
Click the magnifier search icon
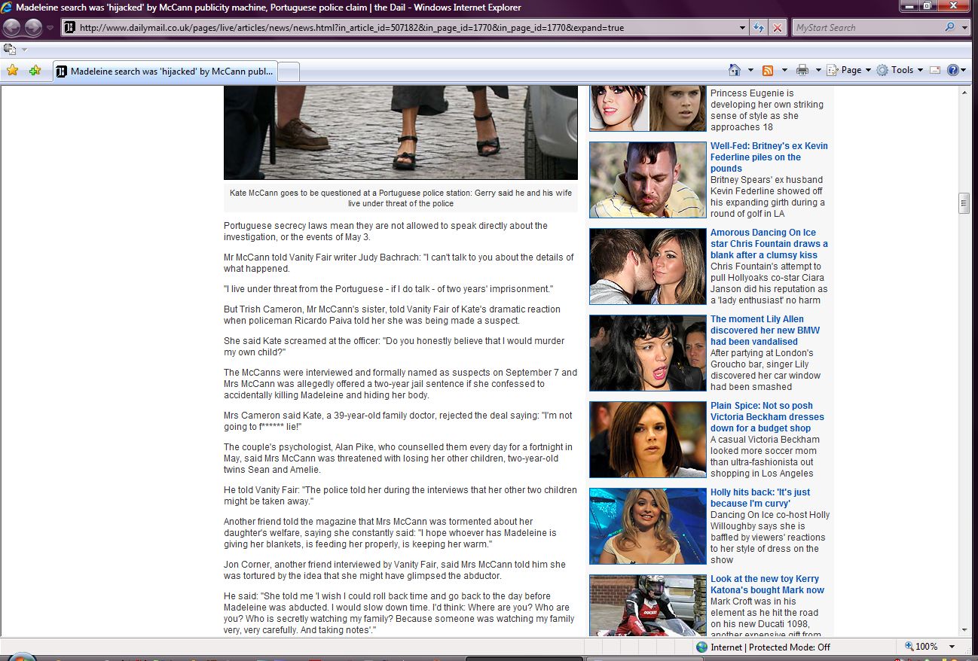pos(949,28)
